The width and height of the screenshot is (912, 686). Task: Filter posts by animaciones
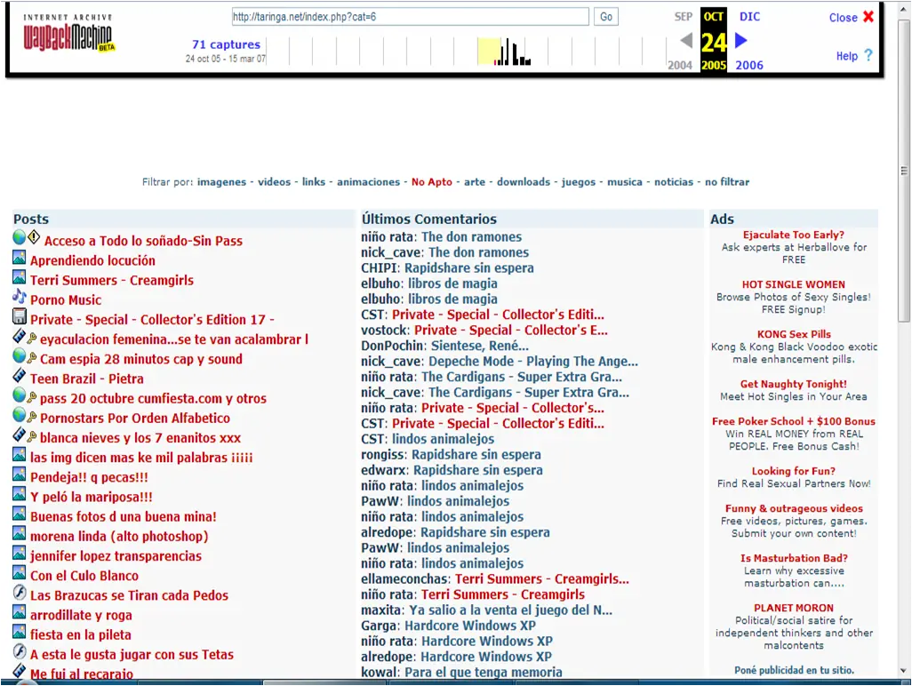point(369,182)
